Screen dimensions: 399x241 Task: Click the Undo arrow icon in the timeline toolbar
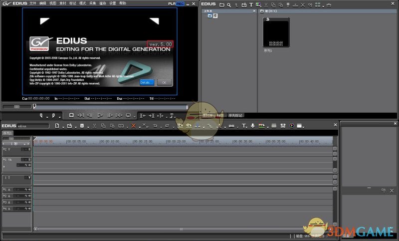[155, 126]
